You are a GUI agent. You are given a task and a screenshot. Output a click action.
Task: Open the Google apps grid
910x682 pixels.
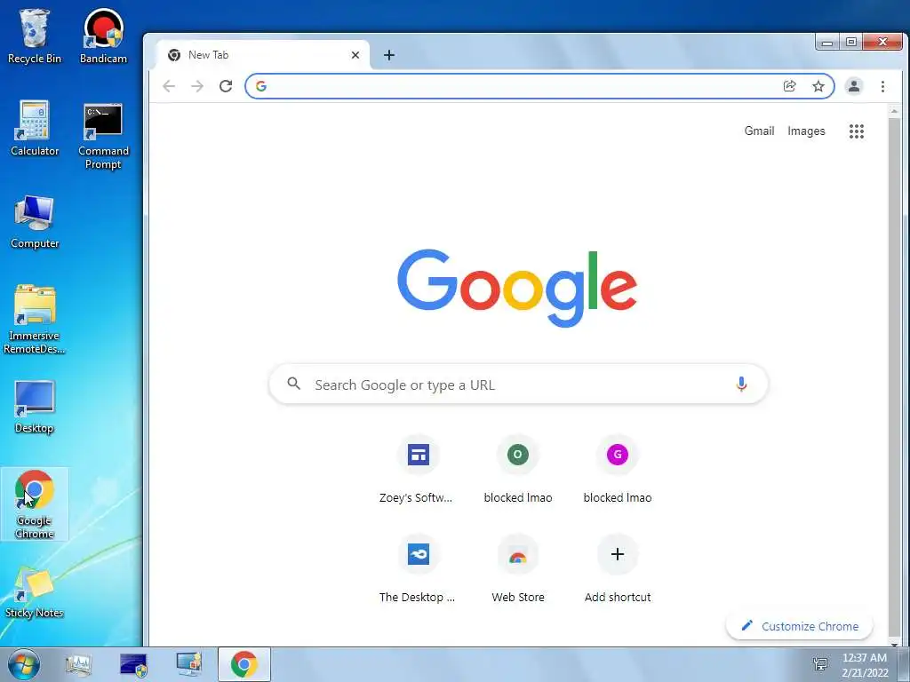[x=857, y=131]
